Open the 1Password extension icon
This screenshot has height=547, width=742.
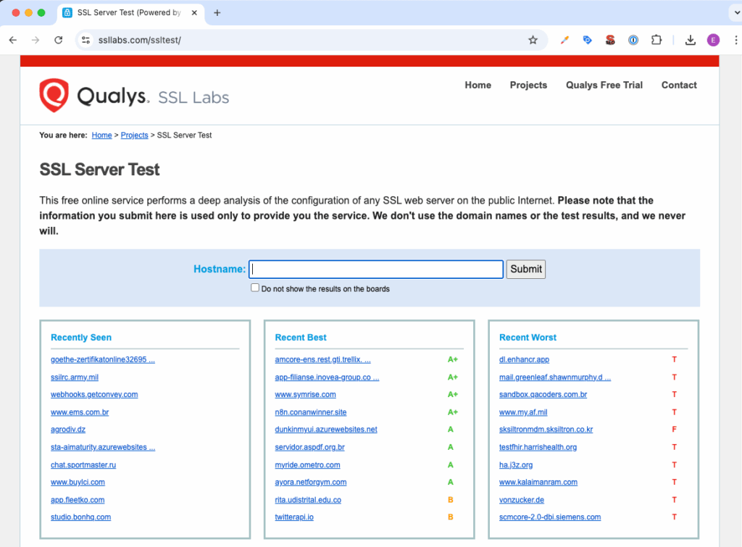click(x=633, y=41)
